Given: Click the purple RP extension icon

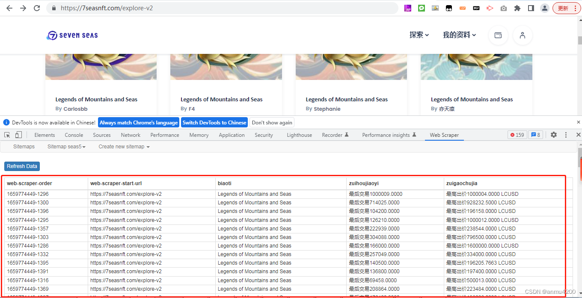Looking at the screenshot, I should [x=408, y=8].
